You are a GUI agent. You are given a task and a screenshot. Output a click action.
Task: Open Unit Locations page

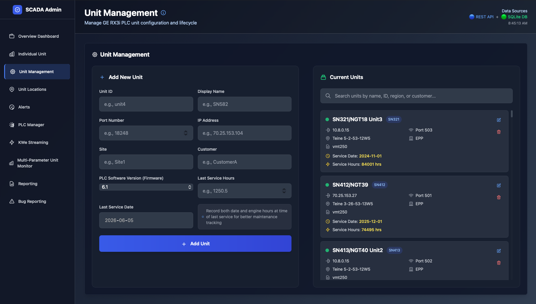point(37,89)
